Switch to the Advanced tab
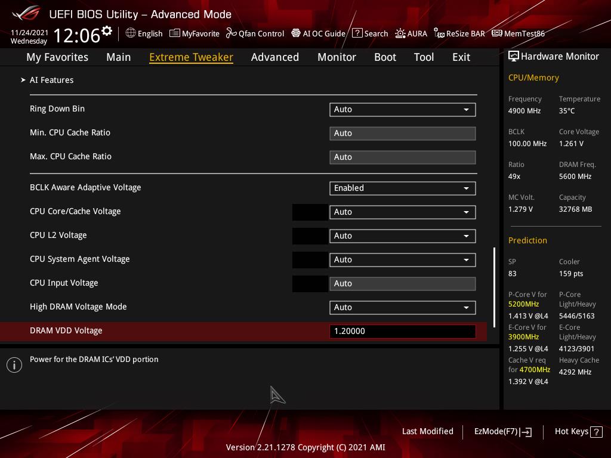 (x=274, y=57)
